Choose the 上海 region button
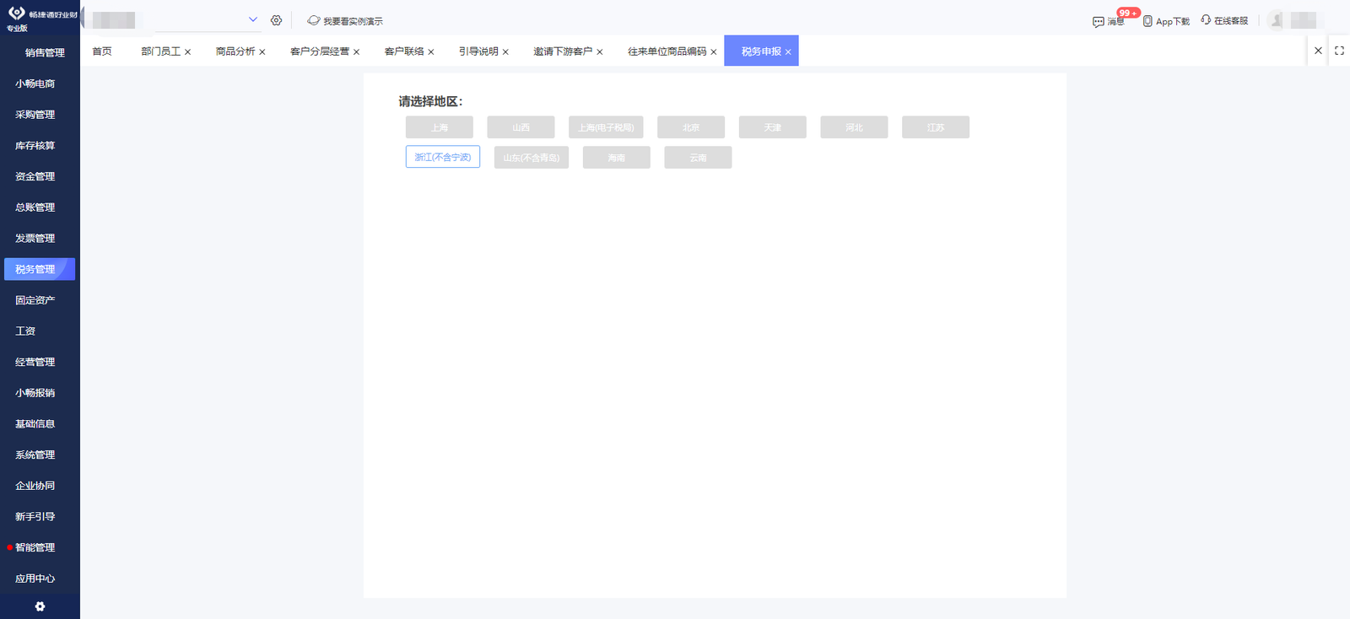 [440, 127]
